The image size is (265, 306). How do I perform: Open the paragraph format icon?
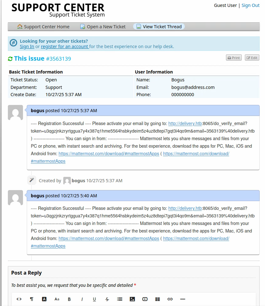pyautogui.click(x=31, y=299)
